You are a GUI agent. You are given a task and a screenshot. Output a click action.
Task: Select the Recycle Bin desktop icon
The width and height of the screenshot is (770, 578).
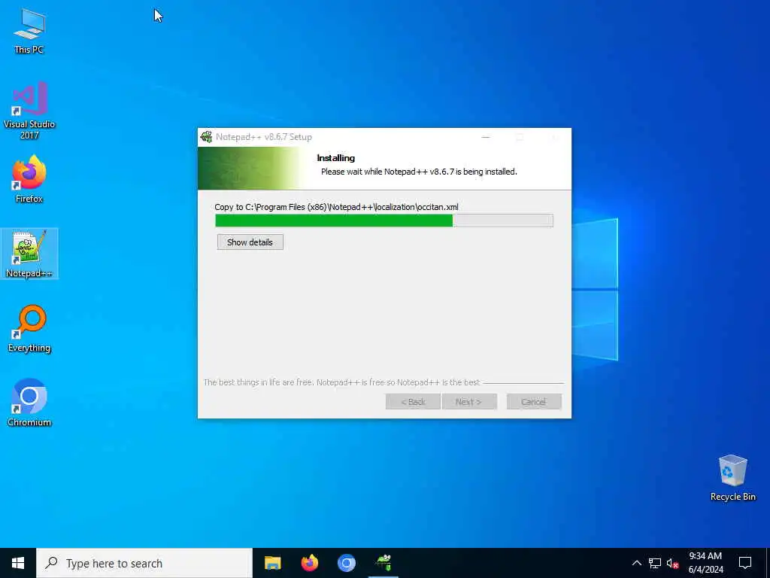(732, 477)
